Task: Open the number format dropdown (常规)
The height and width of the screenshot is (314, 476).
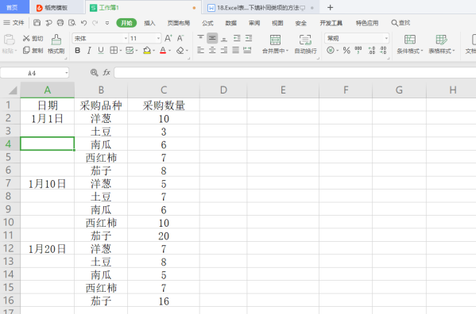Action: [386, 38]
